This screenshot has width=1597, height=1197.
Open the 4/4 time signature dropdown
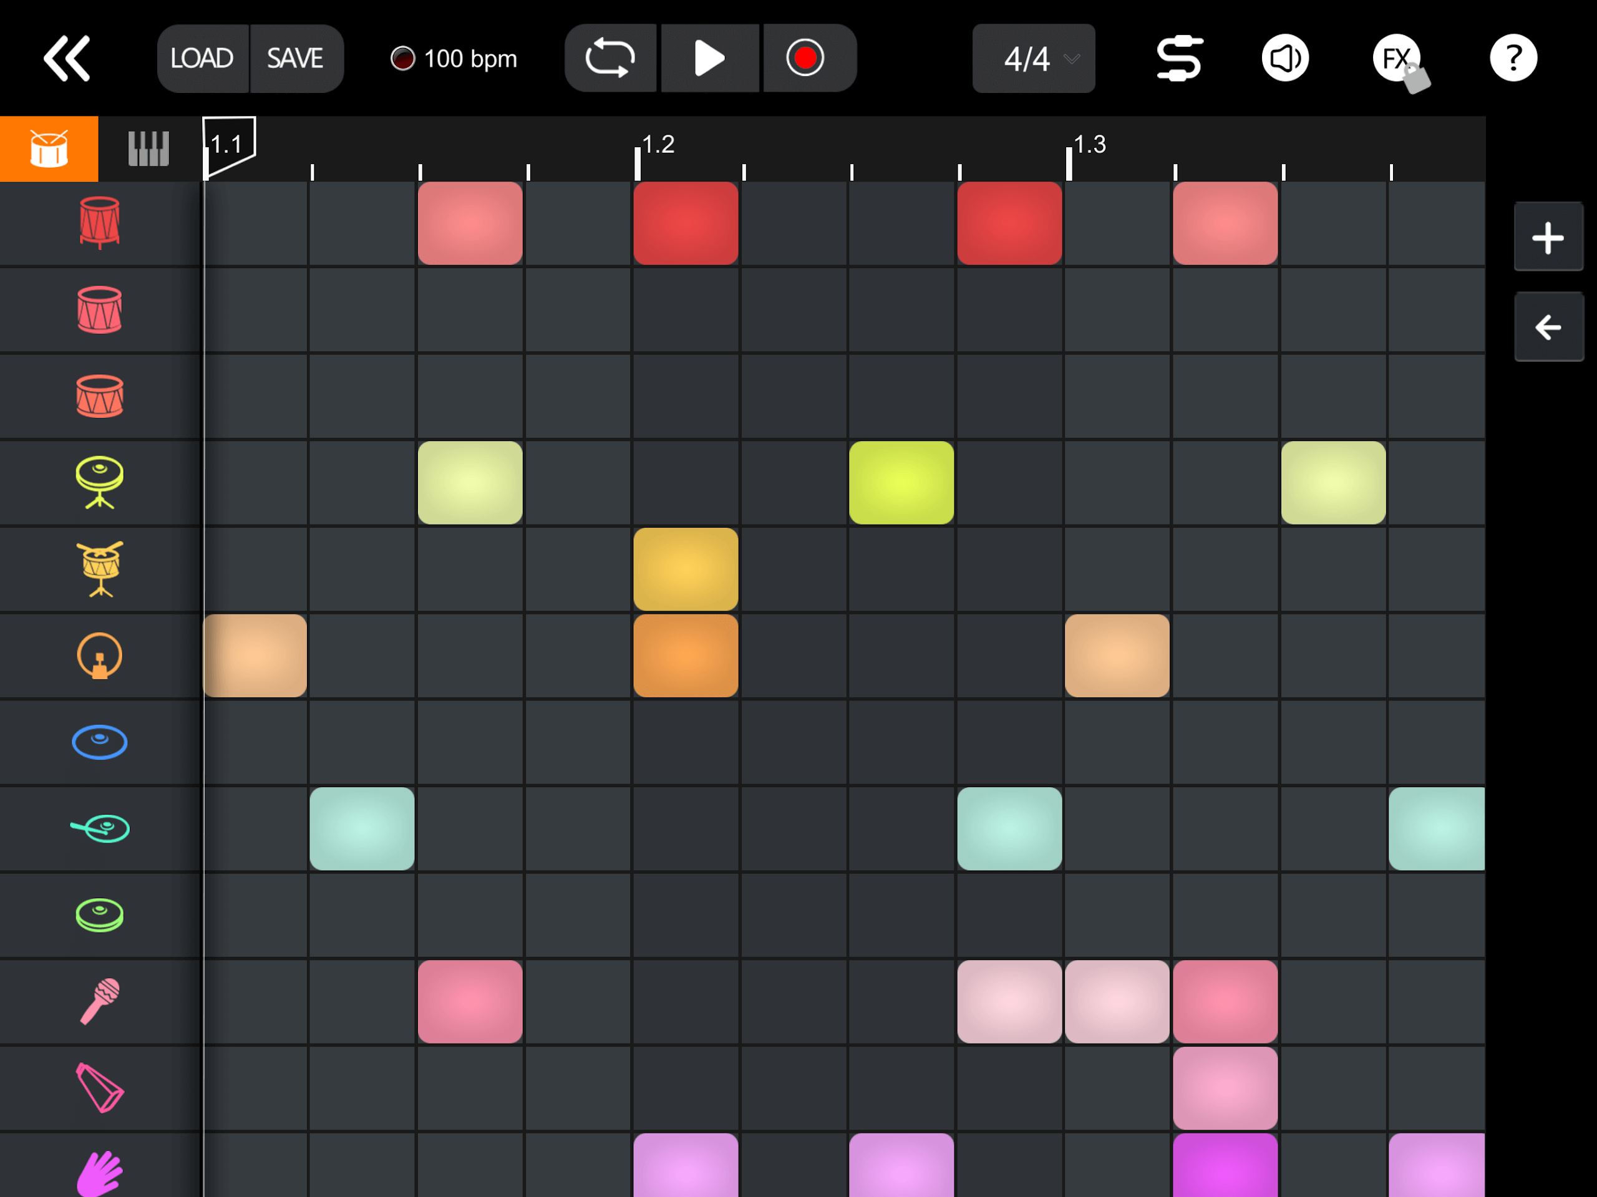(1033, 59)
